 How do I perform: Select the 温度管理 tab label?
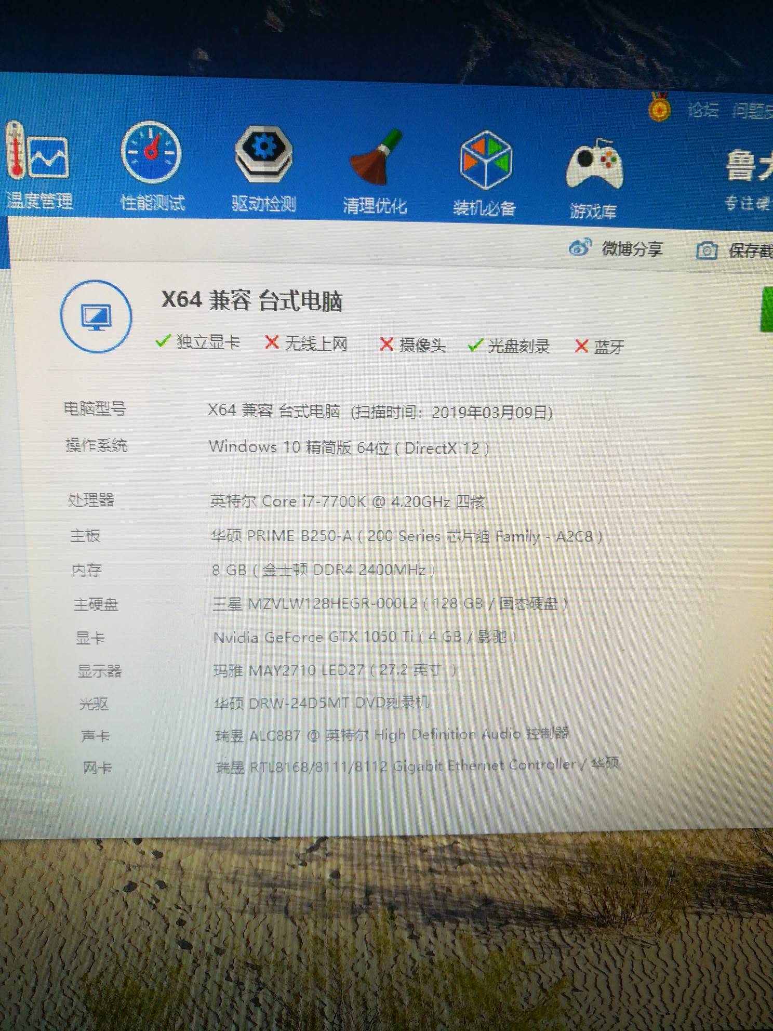pyautogui.click(x=39, y=200)
